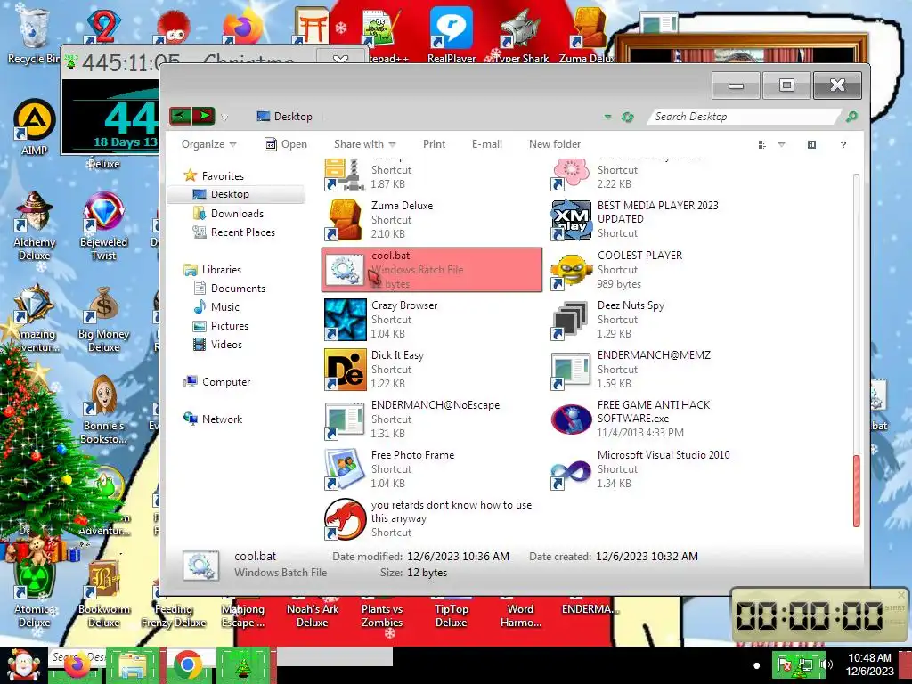912x684 pixels.
Task: Open Chrome from the taskbar
Action: click(187, 664)
